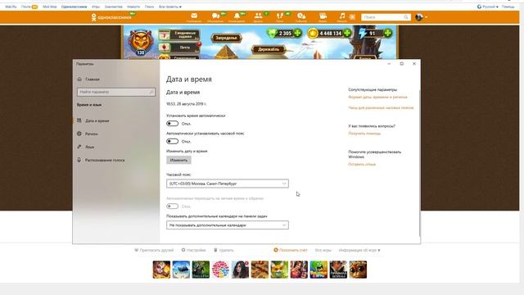
Task: Open the Формат даты, времени и региона link
Action: tap(377, 97)
